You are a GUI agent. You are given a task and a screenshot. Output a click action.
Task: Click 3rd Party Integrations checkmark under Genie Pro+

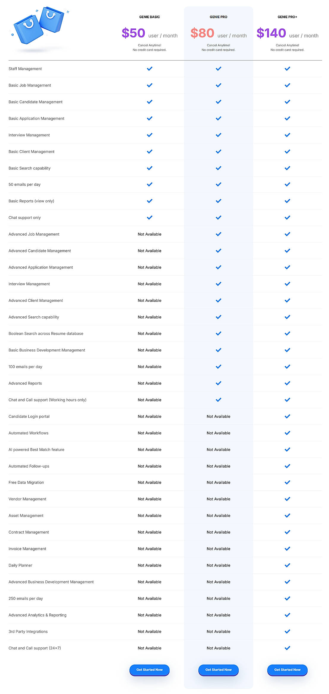(287, 631)
